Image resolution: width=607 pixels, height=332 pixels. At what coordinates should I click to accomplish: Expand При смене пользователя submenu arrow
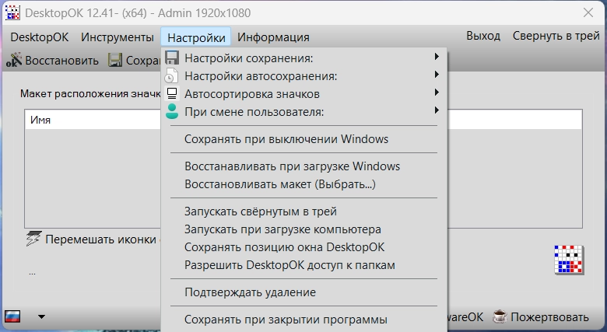pos(437,110)
